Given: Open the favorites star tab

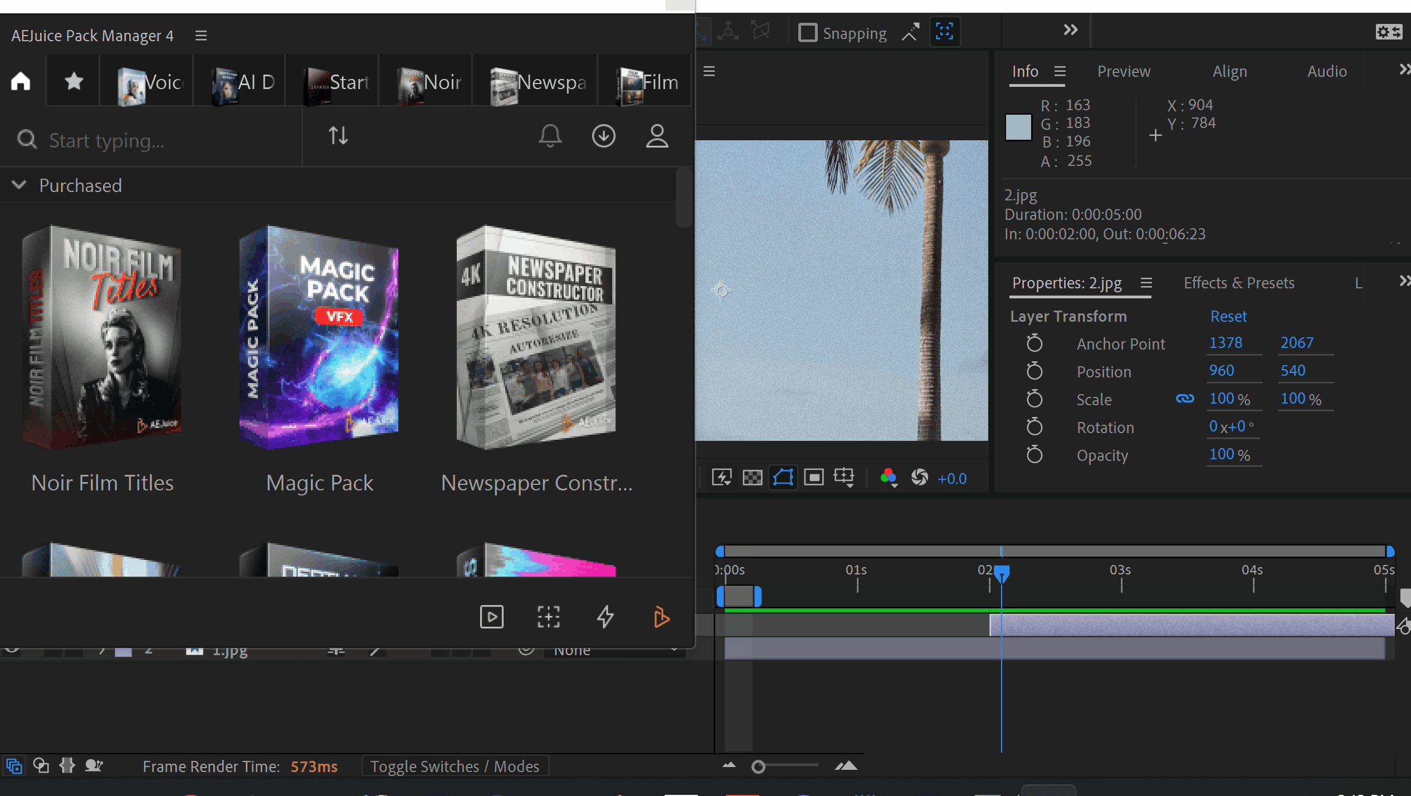Looking at the screenshot, I should point(74,81).
